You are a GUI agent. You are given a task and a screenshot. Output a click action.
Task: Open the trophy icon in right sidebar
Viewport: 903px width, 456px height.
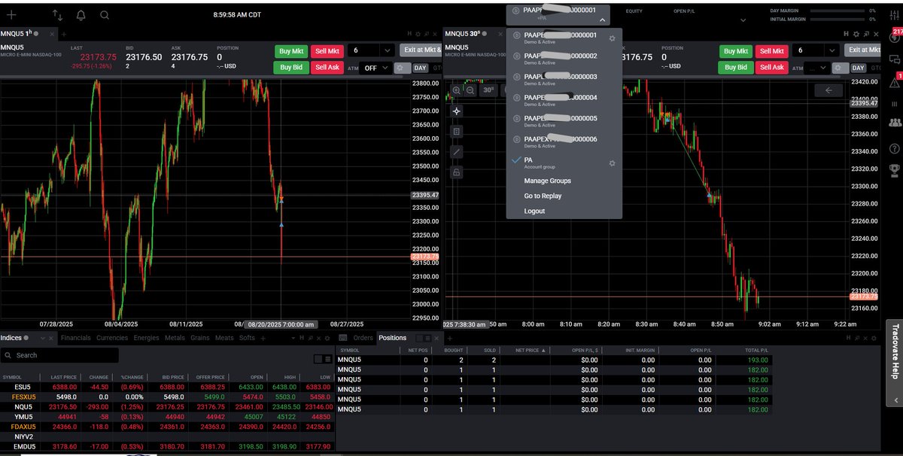(x=895, y=169)
